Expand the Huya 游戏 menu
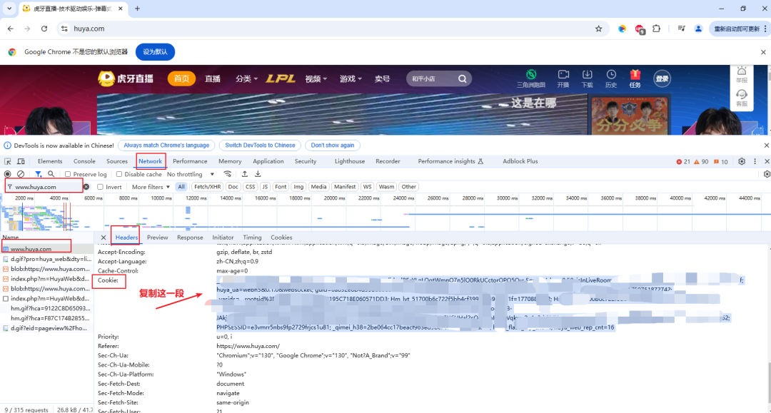The image size is (771, 413). pyautogui.click(x=351, y=78)
